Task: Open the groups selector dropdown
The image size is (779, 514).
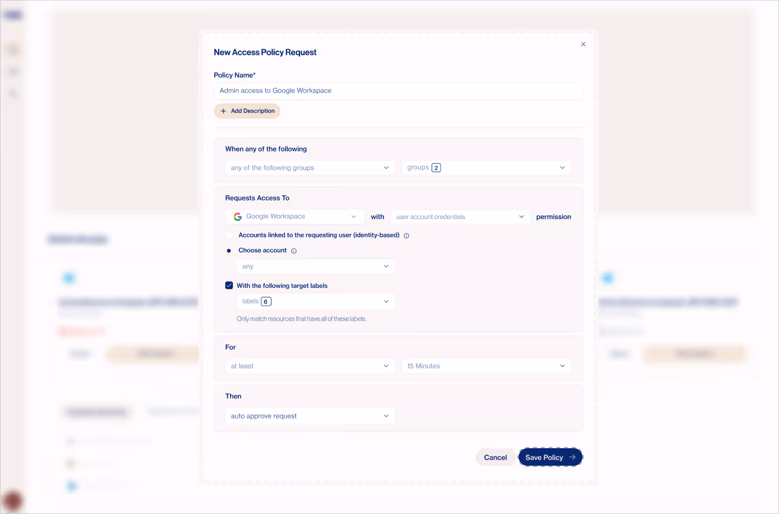Action: click(487, 168)
